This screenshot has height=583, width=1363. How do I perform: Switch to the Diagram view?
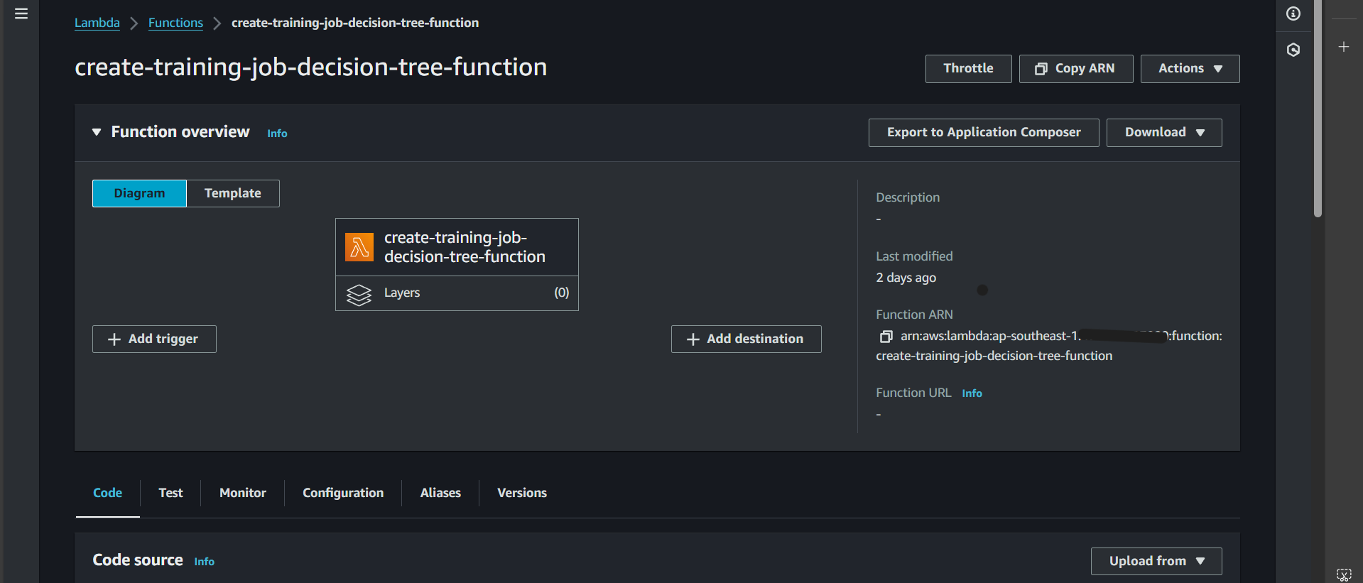click(139, 193)
